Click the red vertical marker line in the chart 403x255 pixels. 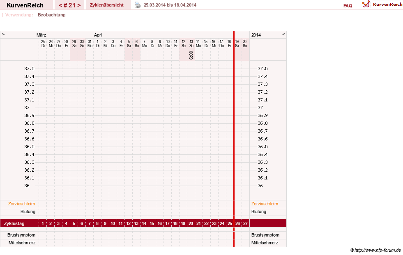pos(234,139)
